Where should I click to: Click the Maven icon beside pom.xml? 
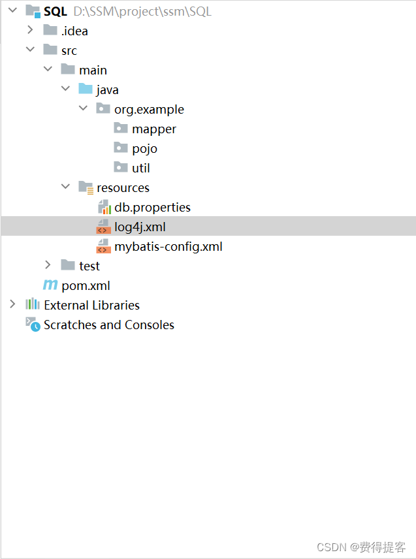point(50,285)
